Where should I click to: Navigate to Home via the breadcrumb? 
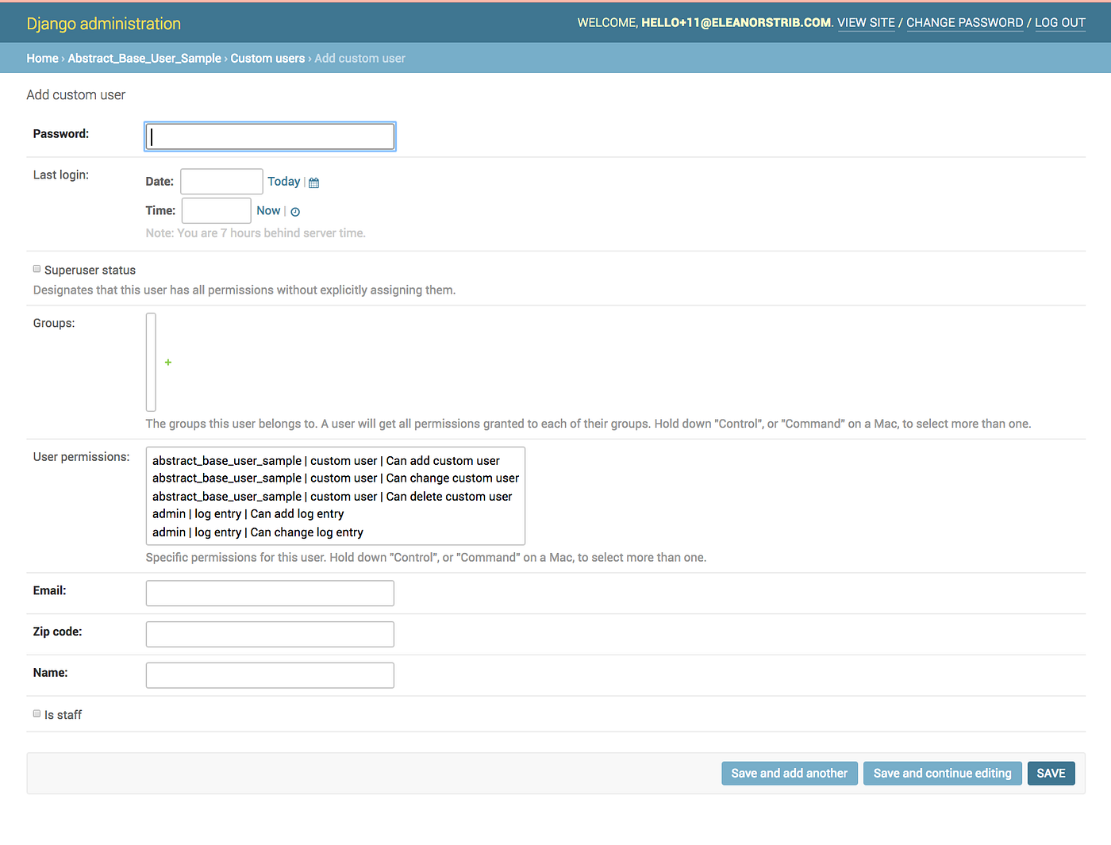click(x=42, y=58)
